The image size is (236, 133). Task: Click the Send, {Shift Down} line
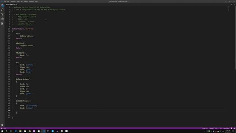pos(28,106)
